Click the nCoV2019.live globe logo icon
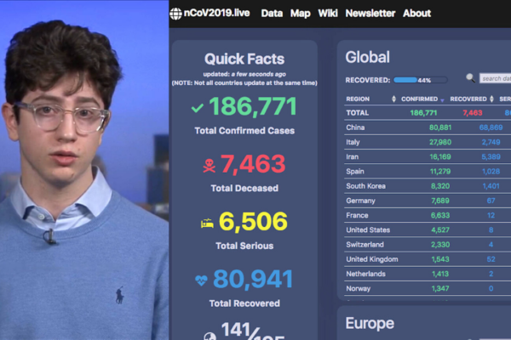 click(175, 14)
